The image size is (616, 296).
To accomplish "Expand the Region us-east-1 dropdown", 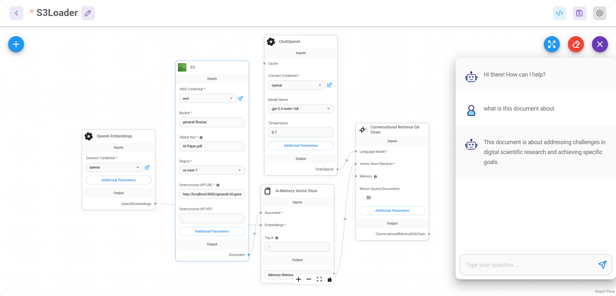I will point(212,170).
